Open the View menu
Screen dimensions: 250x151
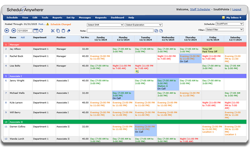[25, 18]
